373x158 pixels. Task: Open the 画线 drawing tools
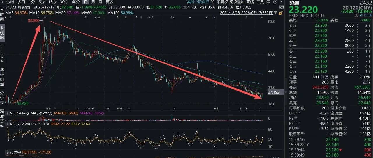coord(250,2)
